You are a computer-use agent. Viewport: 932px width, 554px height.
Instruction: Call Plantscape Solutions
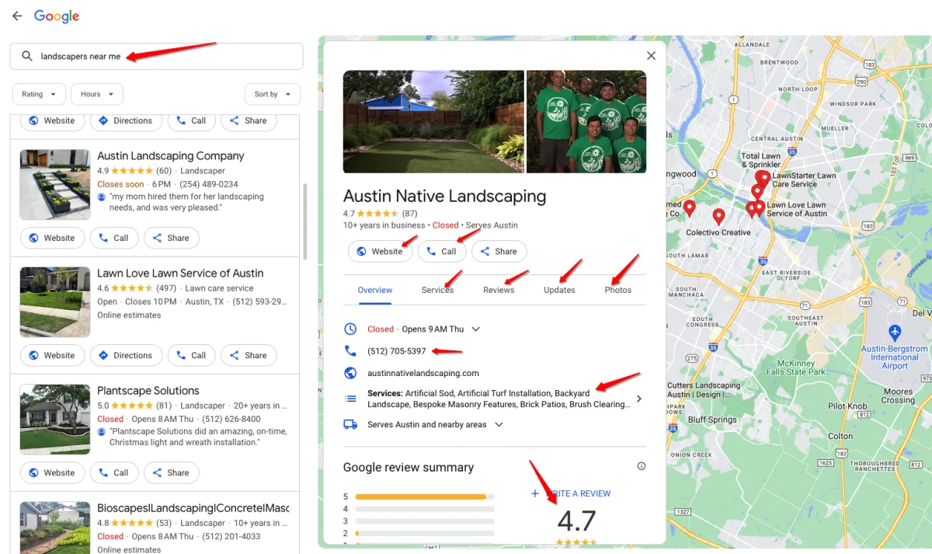point(114,472)
